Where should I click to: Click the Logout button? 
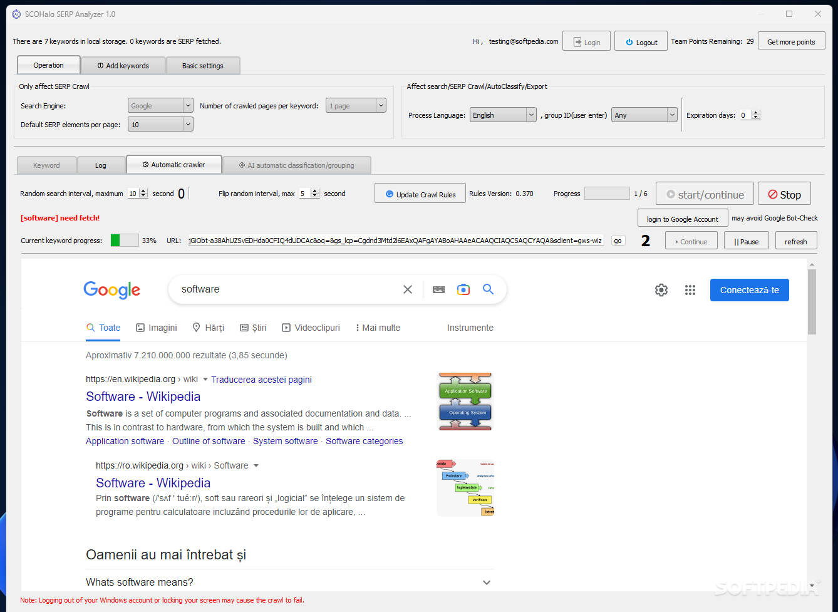tap(641, 41)
